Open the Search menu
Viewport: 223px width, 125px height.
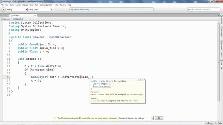pyautogui.click(x=18, y=5)
